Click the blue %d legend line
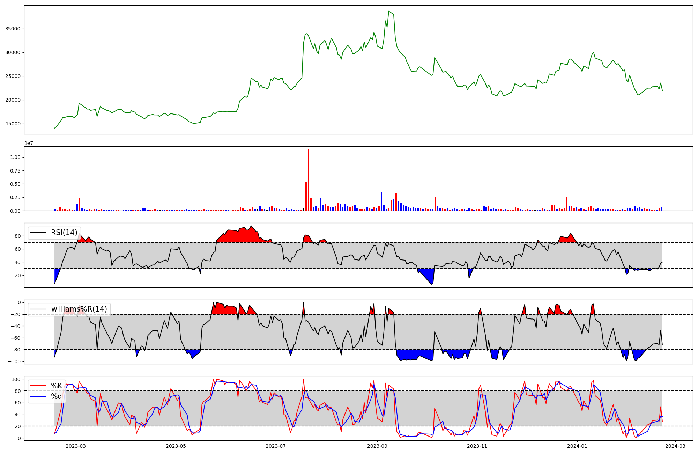This screenshot has height=454, width=698. point(38,396)
